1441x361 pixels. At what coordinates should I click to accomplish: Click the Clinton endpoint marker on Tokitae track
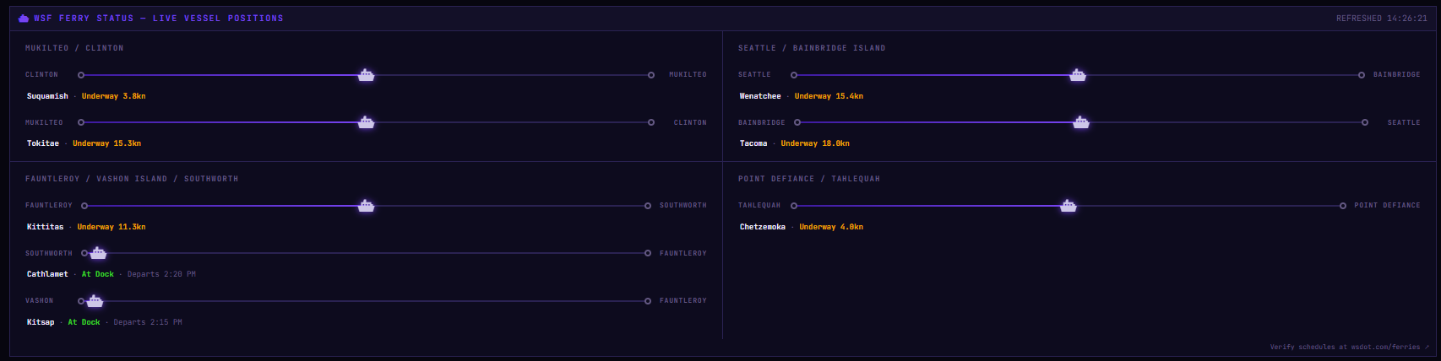pos(651,122)
